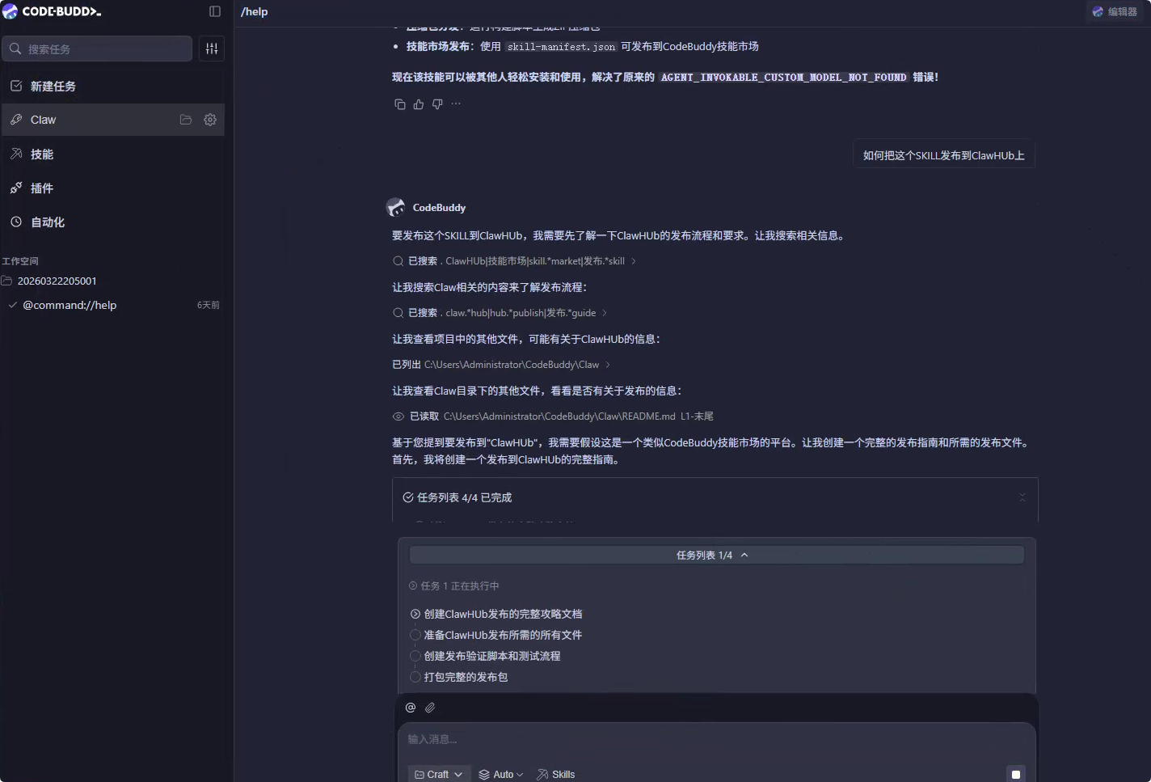This screenshot has width=1151, height=782.
Task: Open Claw folder icon
Action: (x=186, y=120)
